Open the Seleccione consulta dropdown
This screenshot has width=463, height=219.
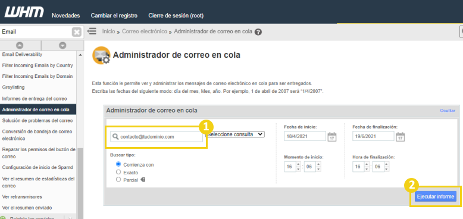pos(235,134)
